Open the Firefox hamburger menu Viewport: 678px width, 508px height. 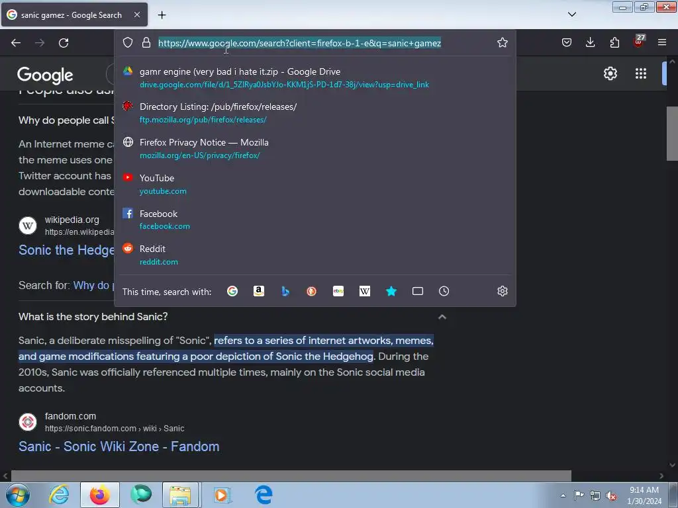(x=662, y=42)
